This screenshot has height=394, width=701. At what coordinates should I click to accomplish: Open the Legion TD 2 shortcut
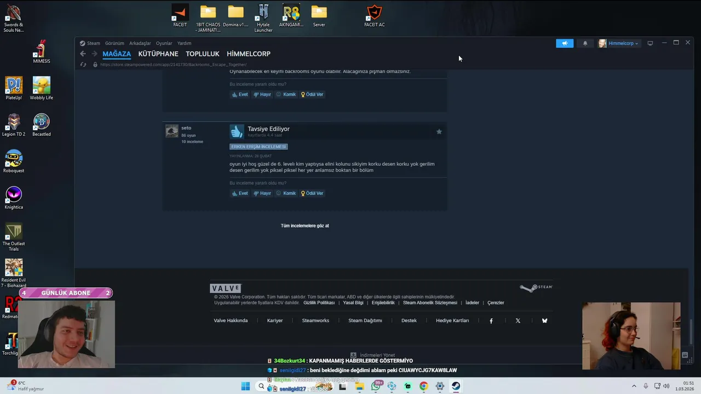tap(14, 125)
